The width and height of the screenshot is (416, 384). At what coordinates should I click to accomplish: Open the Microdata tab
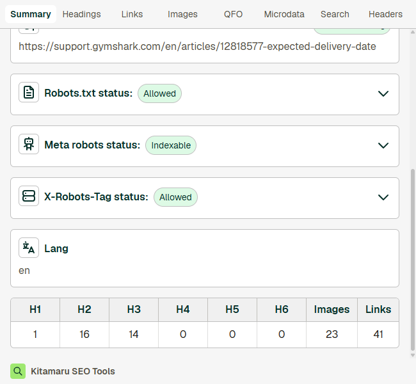pyautogui.click(x=284, y=14)
